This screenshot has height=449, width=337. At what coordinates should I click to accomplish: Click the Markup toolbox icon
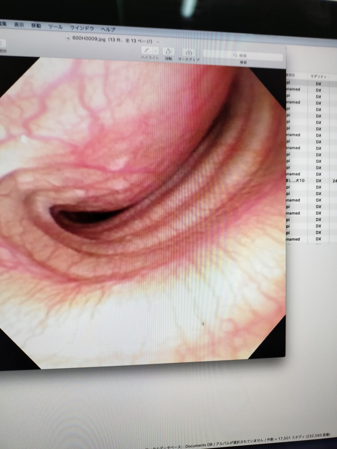[188, 53]
